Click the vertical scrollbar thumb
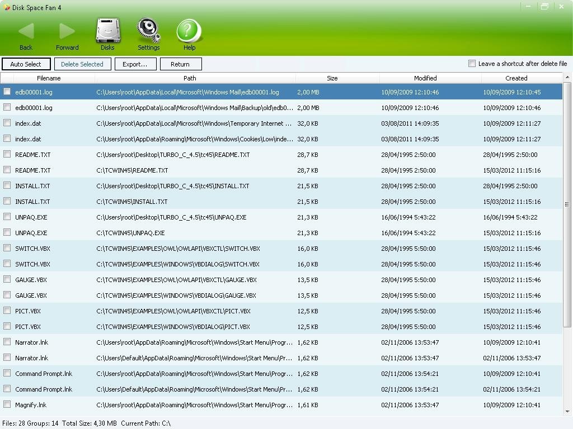The width and height of the screenshot is (573, 429). point(567,204)
